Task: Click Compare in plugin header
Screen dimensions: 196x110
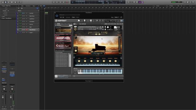Action: pos(68,17)
